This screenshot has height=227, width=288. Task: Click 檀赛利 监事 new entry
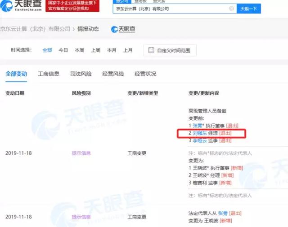click(x=210, y=183)
